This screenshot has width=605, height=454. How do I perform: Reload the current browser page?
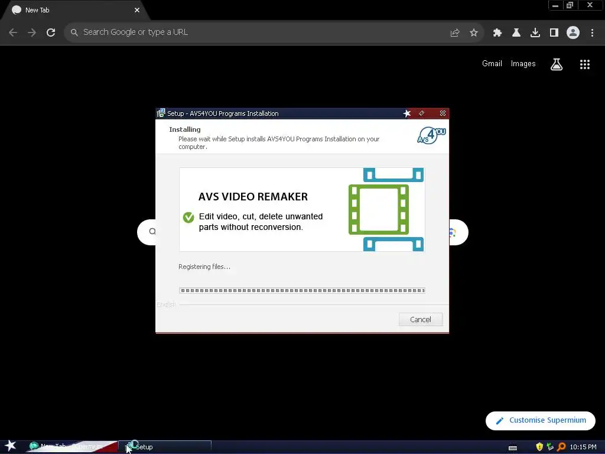coord(51,33)
